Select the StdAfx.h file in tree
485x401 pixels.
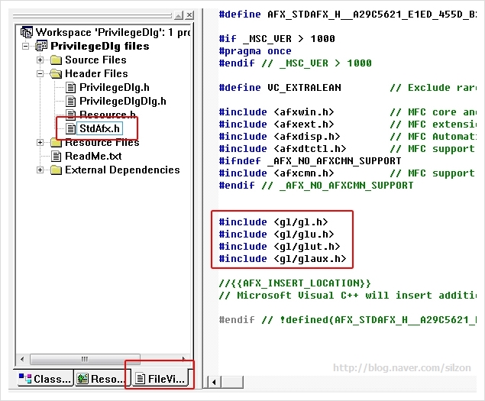[x=99, y=128]
